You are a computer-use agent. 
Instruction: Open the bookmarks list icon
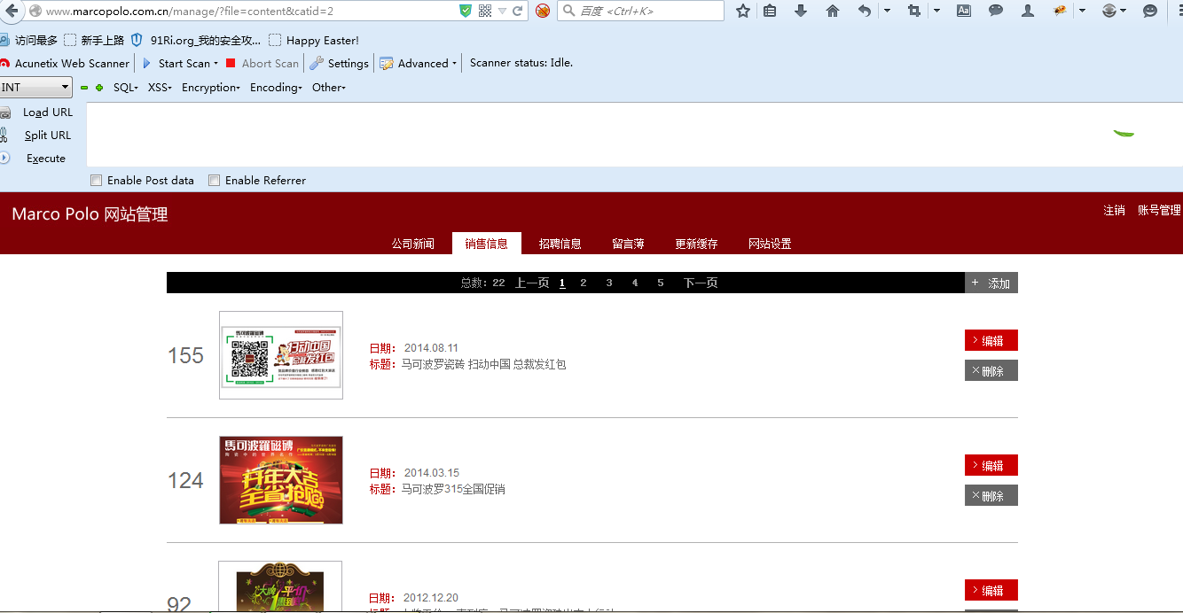[x=770, y=11]
